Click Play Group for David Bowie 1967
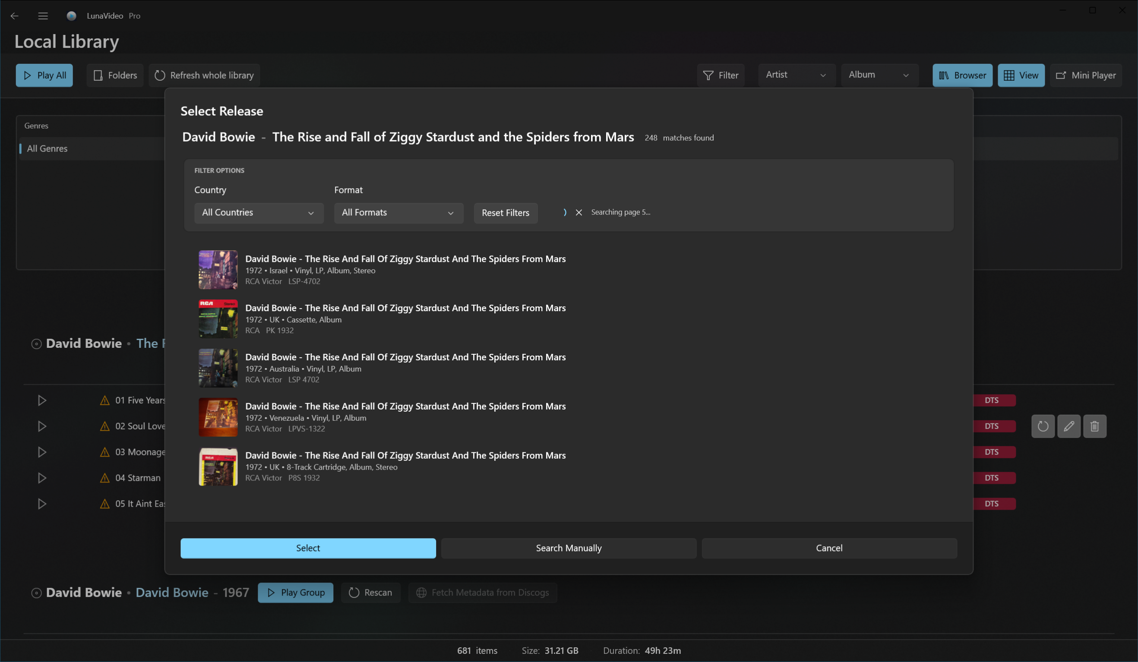The image size is (1138, 662). coord(295,593)
